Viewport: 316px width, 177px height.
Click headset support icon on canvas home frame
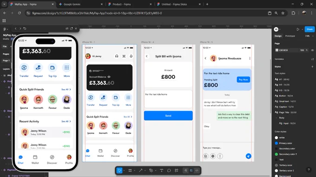click(x=117, y=56)
